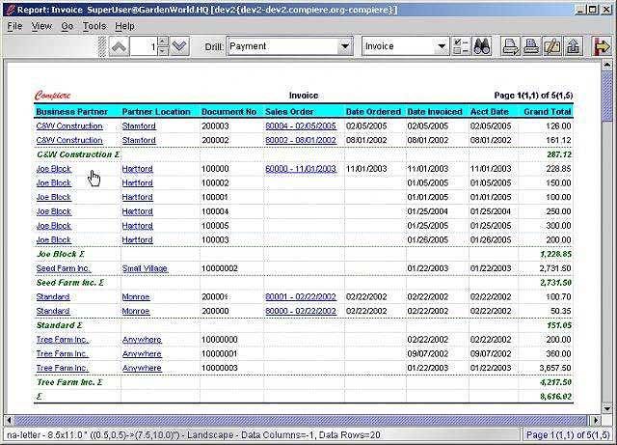Click Monroe link in the 200000 row
This screenshot has width=617, height=445.
[x=136, y=311]
